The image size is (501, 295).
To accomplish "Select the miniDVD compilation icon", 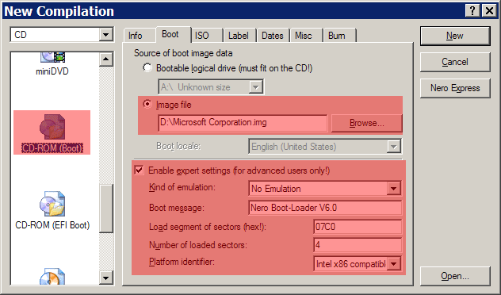I will (x=52, y=64).
